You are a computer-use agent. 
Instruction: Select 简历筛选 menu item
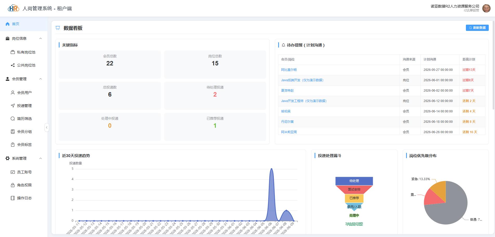point(24,119)
